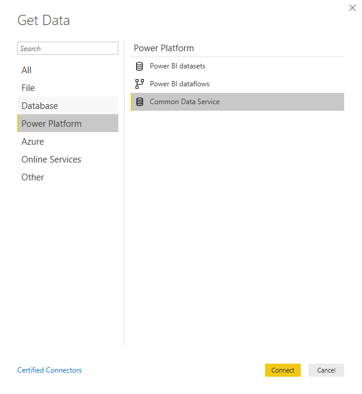Viewport: 362px width, 394px height.
Task: Select the Other category
Action: [68, 177]
